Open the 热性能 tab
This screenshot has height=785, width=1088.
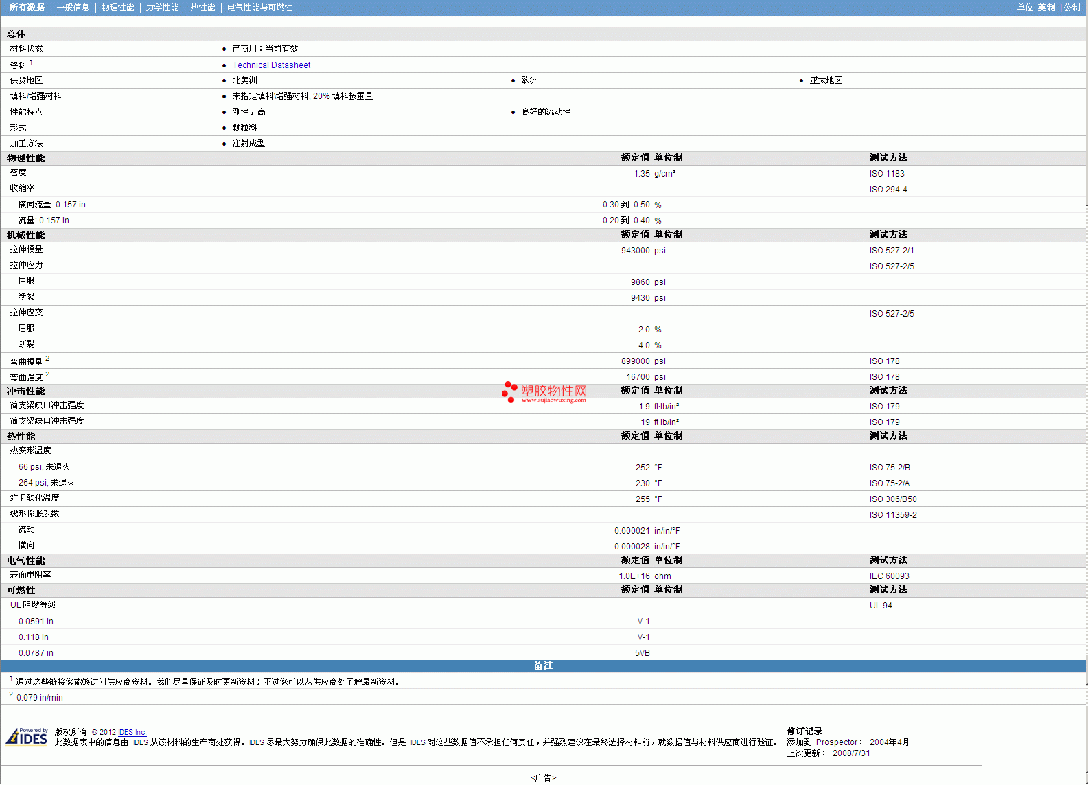[202, 8]
